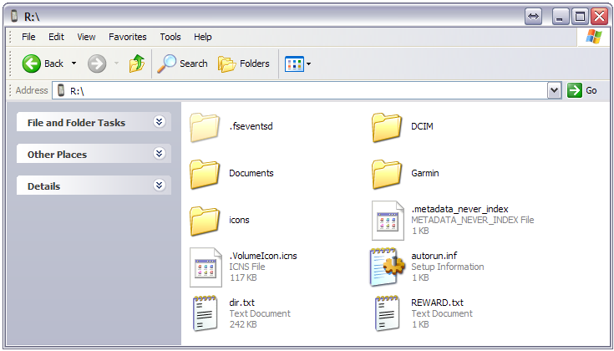Image resolution: width=614 pixels, height=351 pixels.
Task: Click the .metadata_never_index file name
Action: tap(459, 209)
